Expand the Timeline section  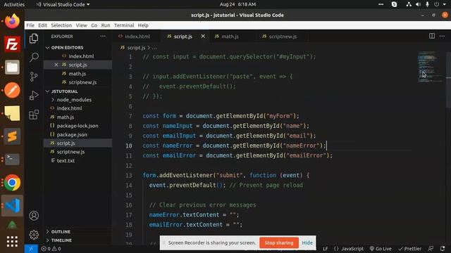[78, 240]
